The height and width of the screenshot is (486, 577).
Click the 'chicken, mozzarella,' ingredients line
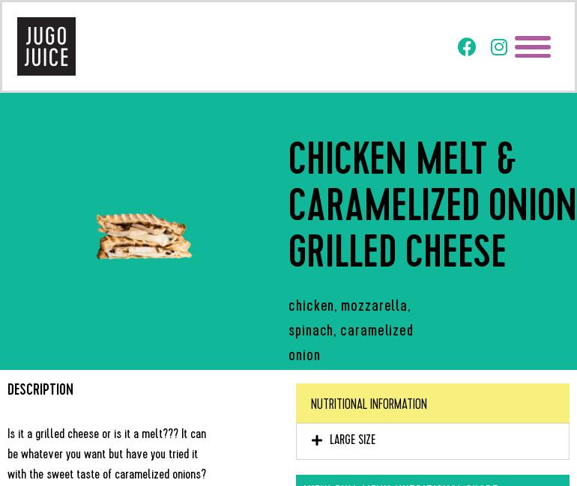pos(350,306)
